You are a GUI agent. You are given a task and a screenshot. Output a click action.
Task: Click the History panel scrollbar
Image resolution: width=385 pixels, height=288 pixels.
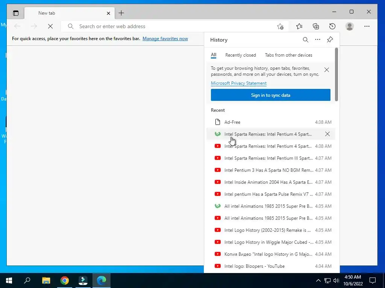click(336, 74)
